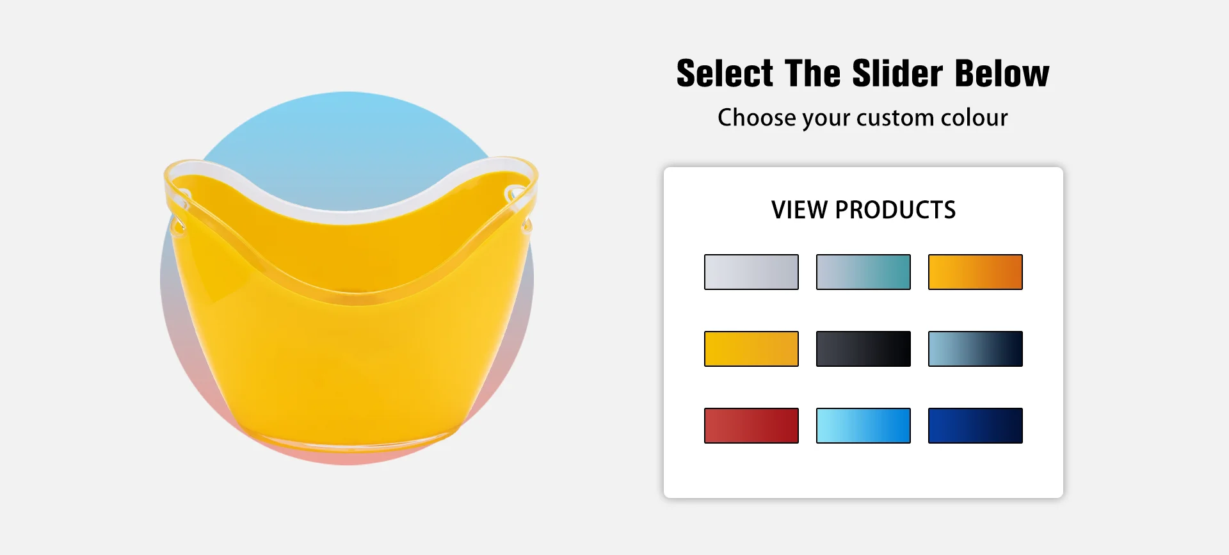
Task: Click the right handle cutout of the bucket
Action: (x=515, y=193)
